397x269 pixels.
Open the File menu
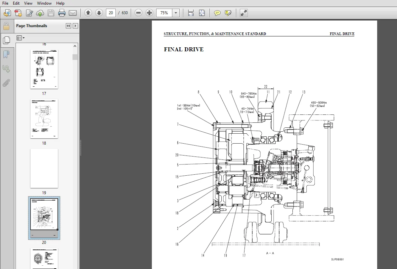tap(5, 3)
